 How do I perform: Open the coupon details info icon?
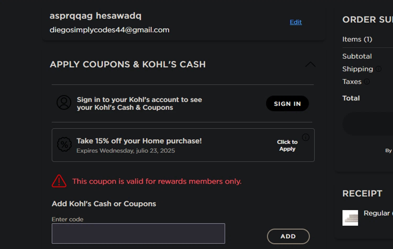[x=305, y=137]
